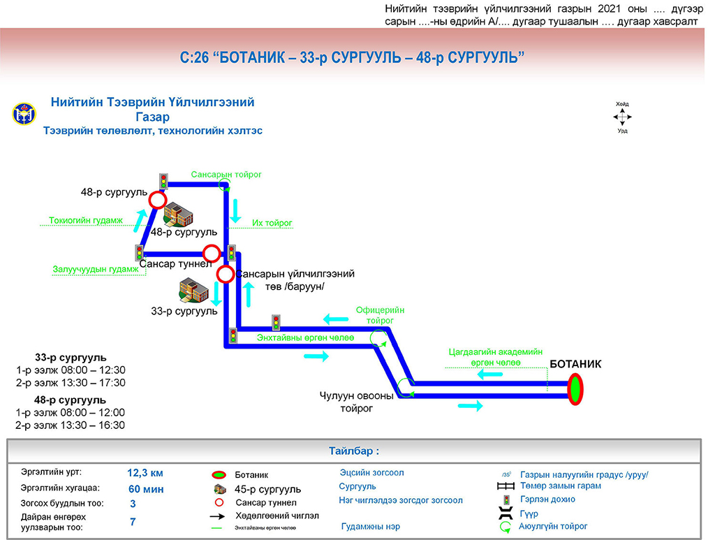Click the 12,3 км route length value
Viewport: 715px width, 540px height.
point(145,472)
